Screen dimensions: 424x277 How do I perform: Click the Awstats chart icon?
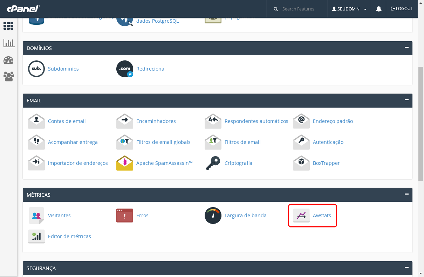[x=301, y=216]
